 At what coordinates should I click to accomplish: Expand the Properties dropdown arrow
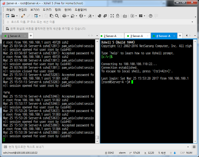tap(40, 16)
